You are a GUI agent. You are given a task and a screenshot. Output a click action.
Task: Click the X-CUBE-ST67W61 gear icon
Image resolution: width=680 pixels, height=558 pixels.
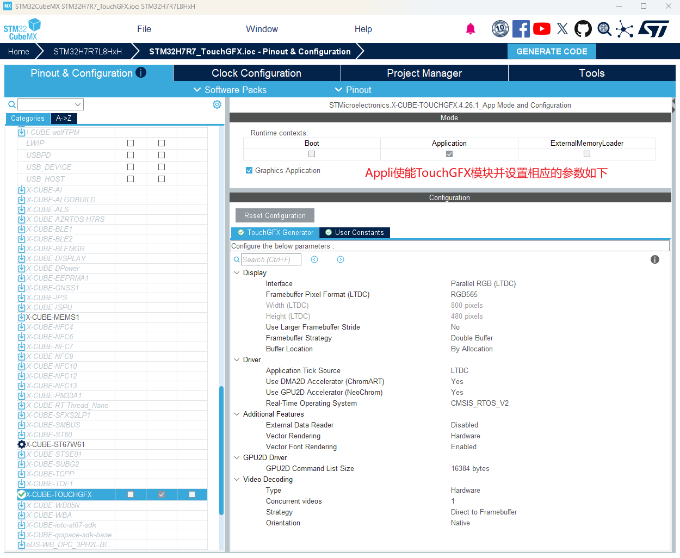pos(22,444)
